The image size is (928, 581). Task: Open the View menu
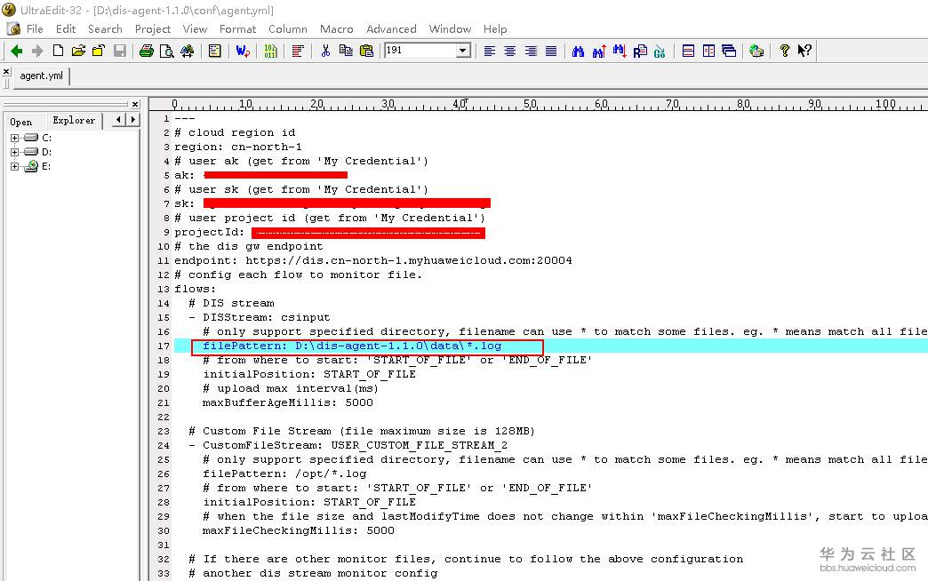[x=195, y=29]
